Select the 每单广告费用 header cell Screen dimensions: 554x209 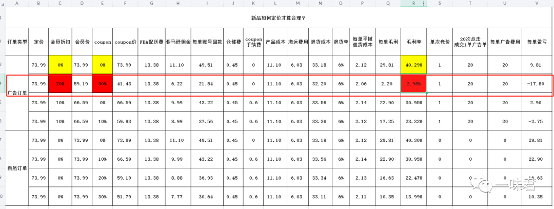[505, 42]
